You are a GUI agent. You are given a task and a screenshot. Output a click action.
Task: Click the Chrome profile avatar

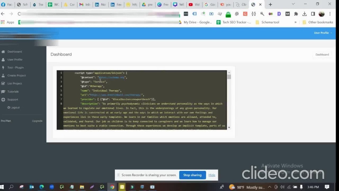tap(321, 14)
